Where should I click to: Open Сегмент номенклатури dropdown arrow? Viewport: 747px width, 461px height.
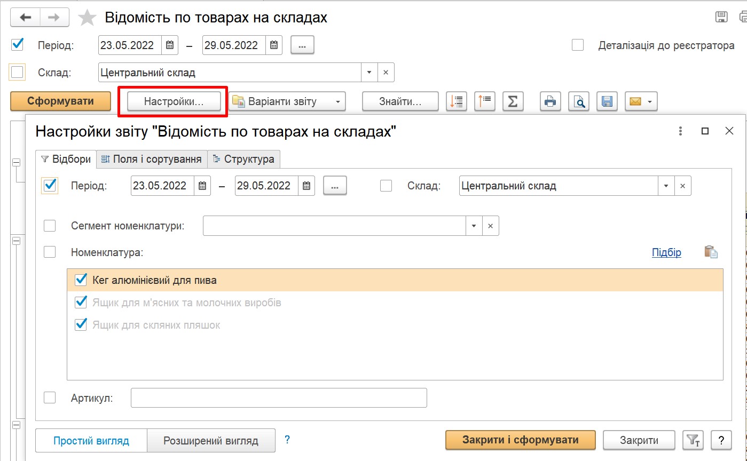click(474, 226)
